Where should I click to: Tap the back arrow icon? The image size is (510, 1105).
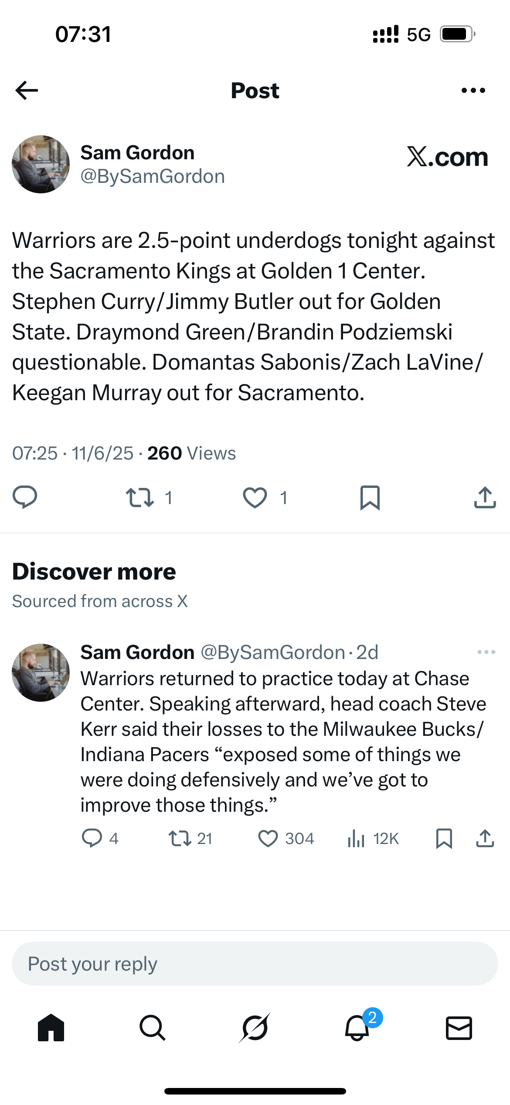(27, 90)
